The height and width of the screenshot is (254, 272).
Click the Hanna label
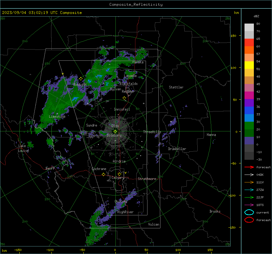click(211, 135)
